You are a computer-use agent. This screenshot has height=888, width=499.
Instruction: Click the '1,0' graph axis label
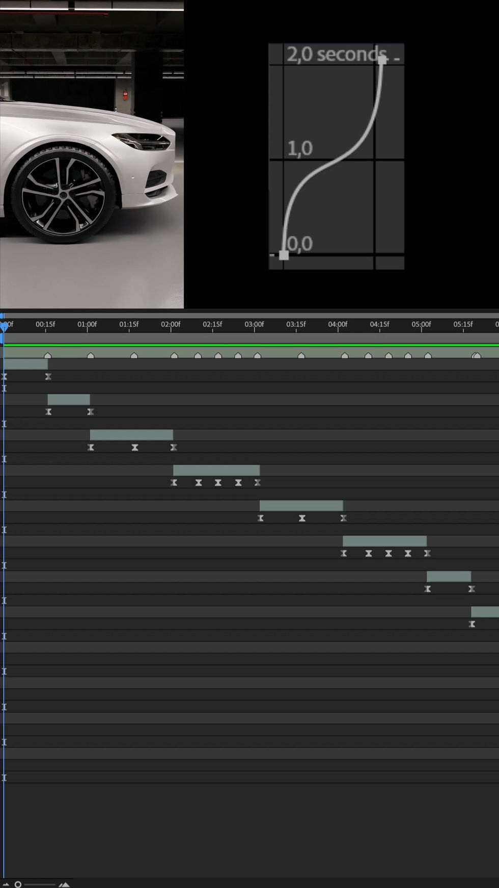tap(300, 148)
